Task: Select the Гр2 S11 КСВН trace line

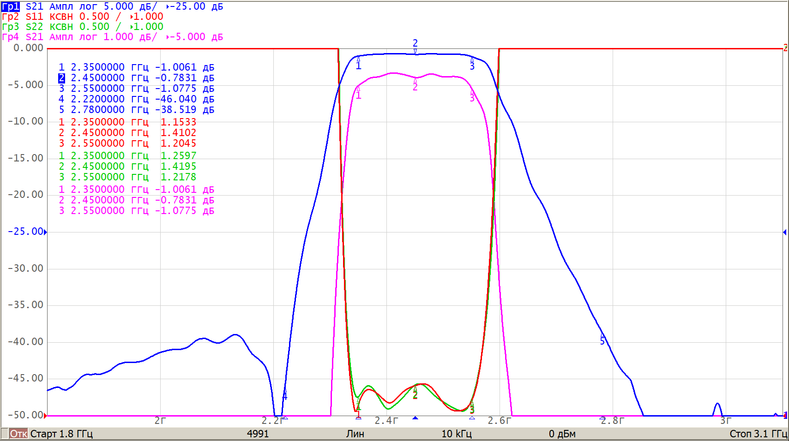Action: click(82, 17)
